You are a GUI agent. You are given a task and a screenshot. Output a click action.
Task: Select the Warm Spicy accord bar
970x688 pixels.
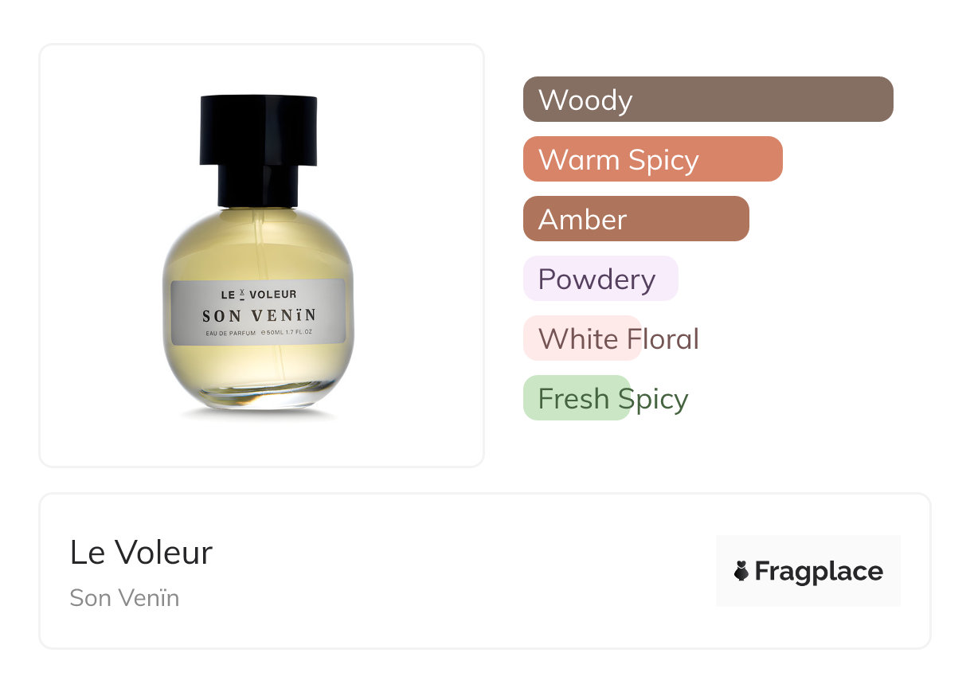(653, 159)
